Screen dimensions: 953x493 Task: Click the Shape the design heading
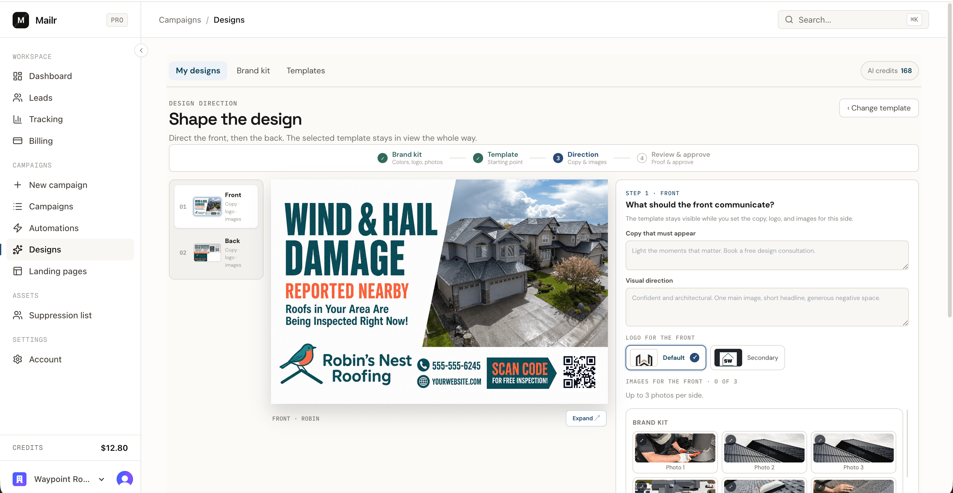[x=235, y=119]
